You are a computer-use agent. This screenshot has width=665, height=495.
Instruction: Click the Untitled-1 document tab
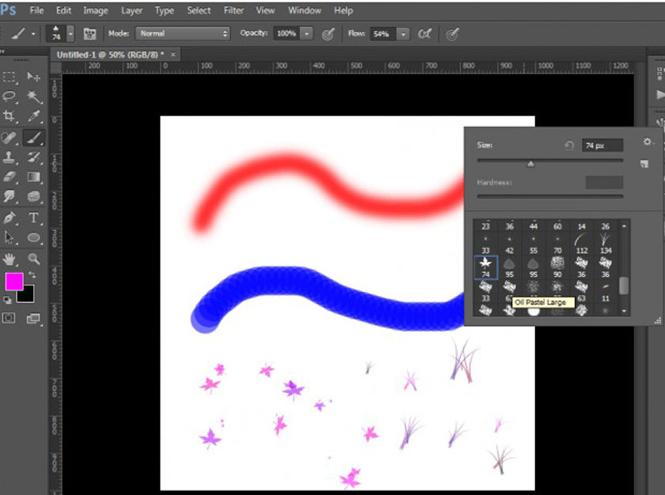[x=111, y=54]
